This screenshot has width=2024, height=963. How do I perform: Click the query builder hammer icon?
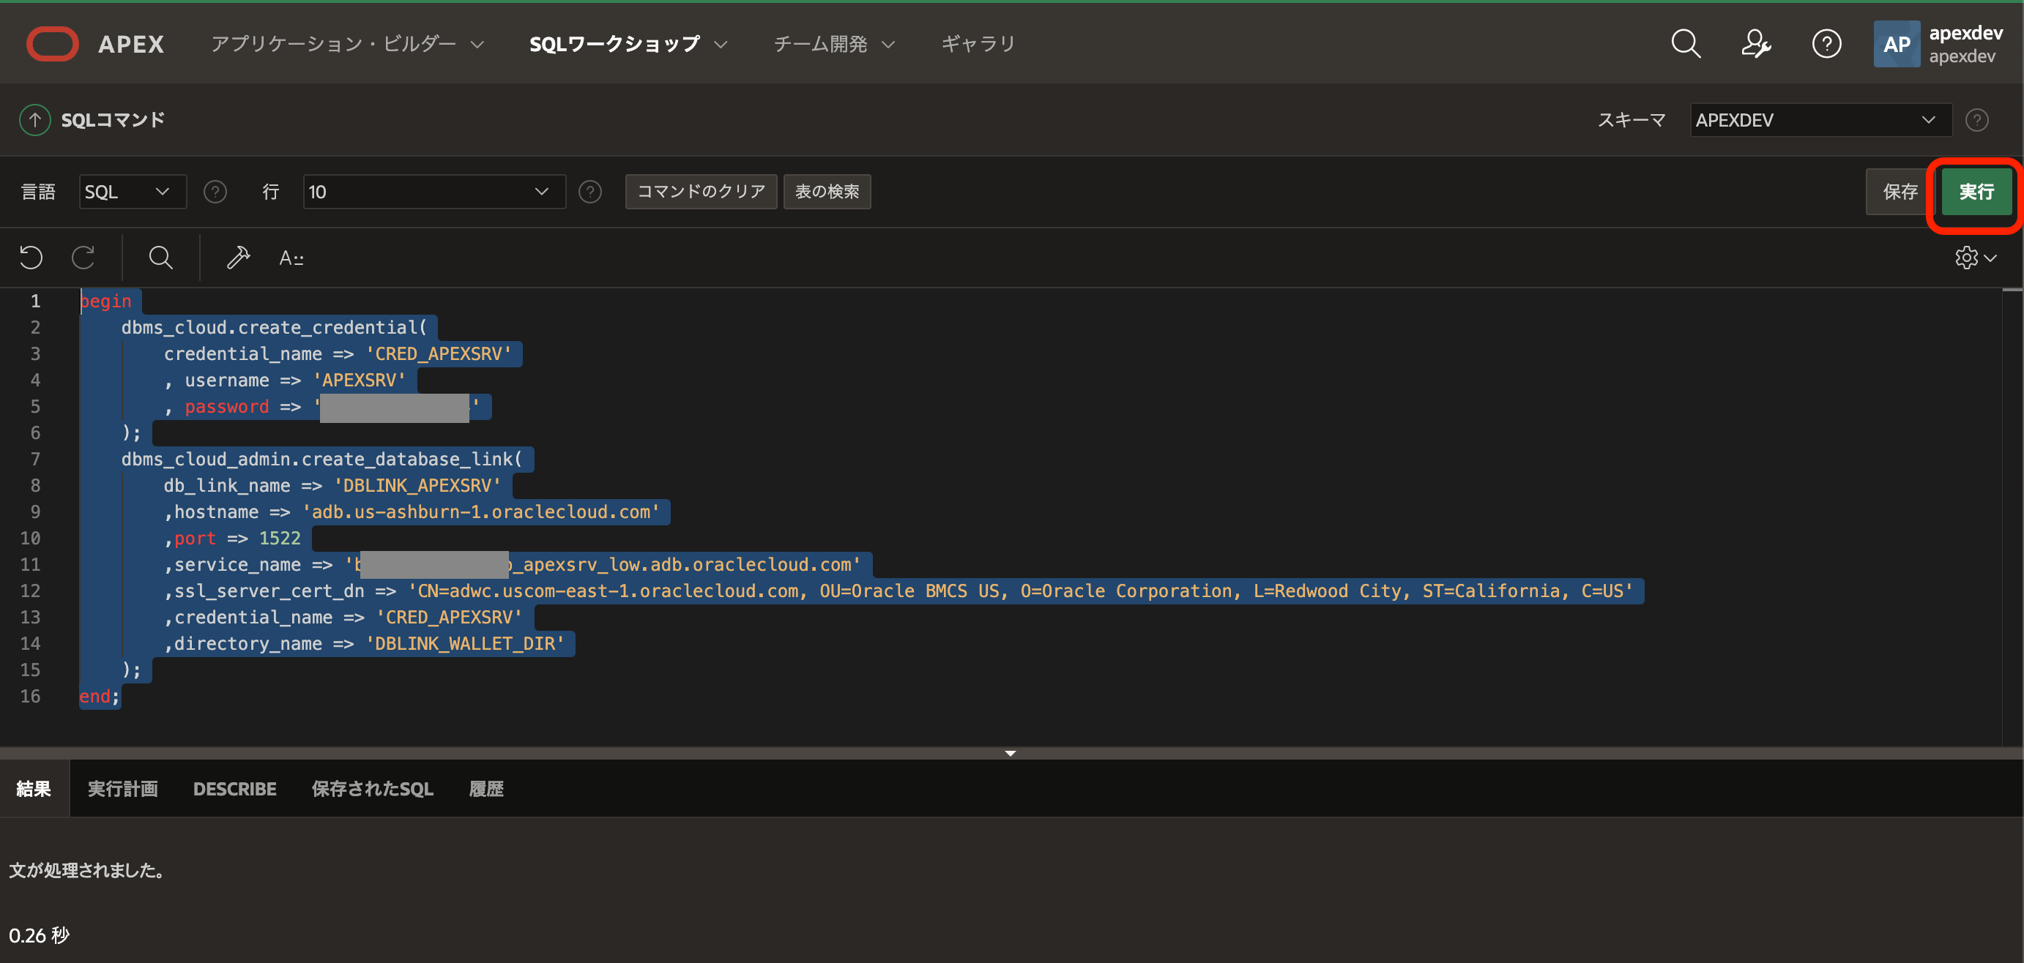(238, 258)
